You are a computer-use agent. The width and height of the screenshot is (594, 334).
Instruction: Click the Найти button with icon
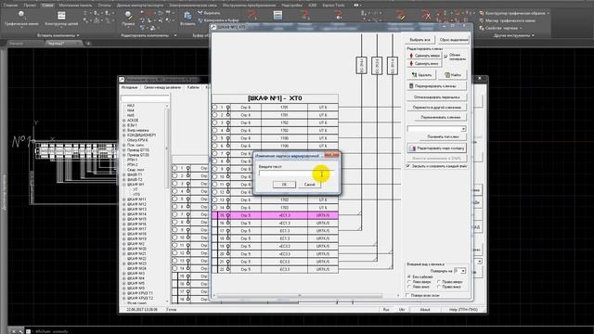453,75
